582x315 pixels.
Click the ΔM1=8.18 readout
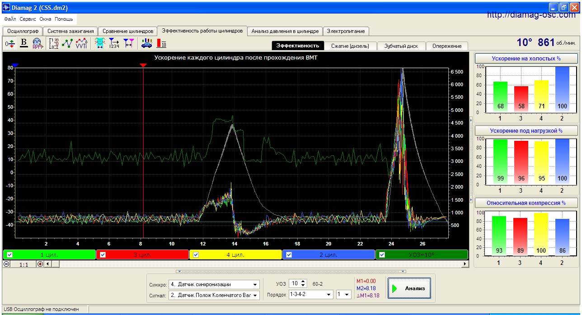coord(368,296)
